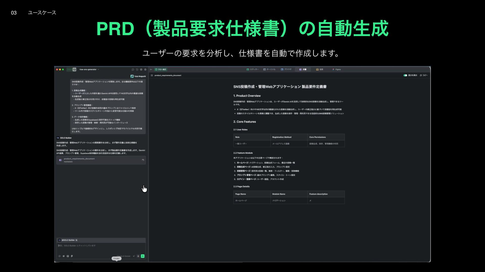Viewport: 485px width, 272px height.
Task: Collapse chat panel with arrow icon
Action: pos(151,70)
